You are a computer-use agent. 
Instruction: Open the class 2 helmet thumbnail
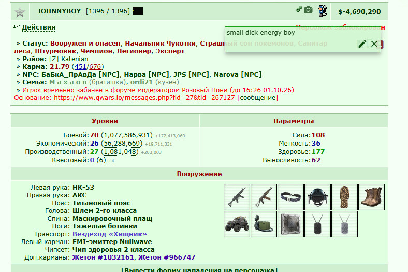[317, 197]
